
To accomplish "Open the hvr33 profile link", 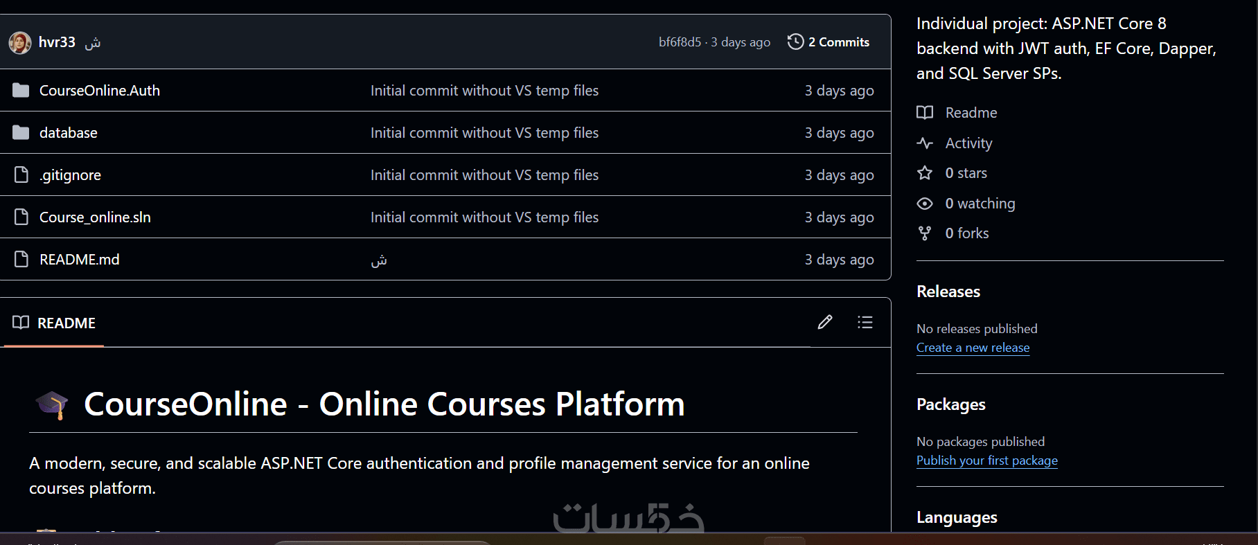I will click(x=57, y=42).
